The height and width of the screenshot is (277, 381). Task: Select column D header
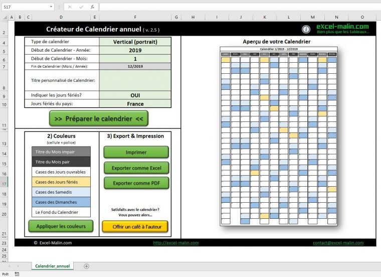[x=61, y=17]
